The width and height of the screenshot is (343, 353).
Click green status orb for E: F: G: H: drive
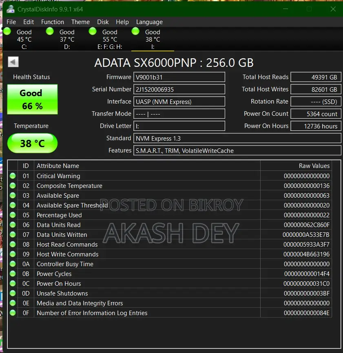[x=93, y=31]
